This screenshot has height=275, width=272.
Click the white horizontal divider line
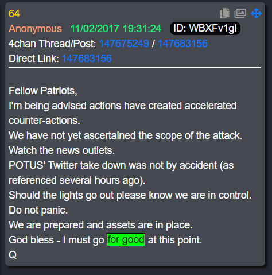[x=135, y=68]
